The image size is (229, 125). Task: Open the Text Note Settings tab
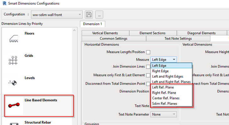[178, 39]
